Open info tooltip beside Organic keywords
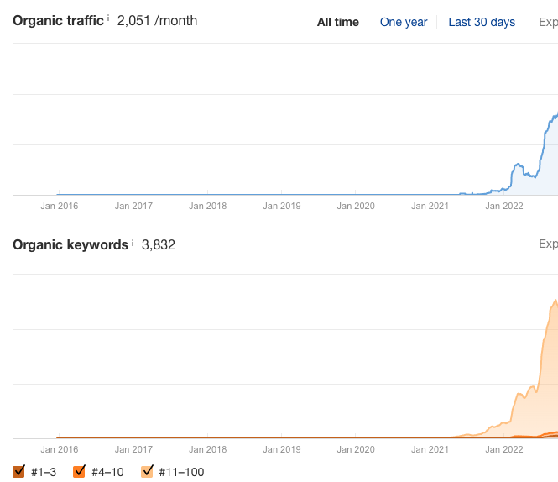The image size is (558, 482). point(133,243)
